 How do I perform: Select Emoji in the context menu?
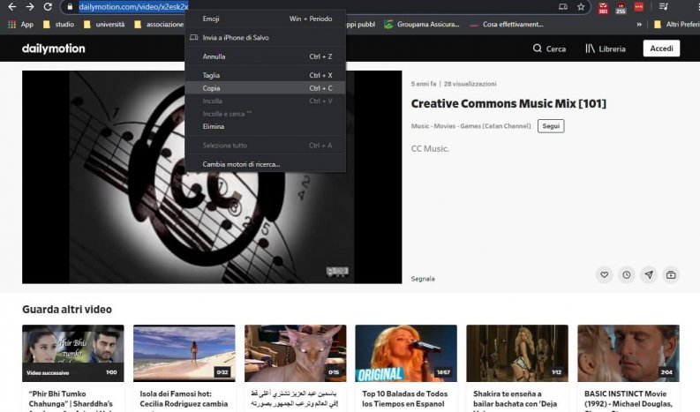(x=212, y=19)
